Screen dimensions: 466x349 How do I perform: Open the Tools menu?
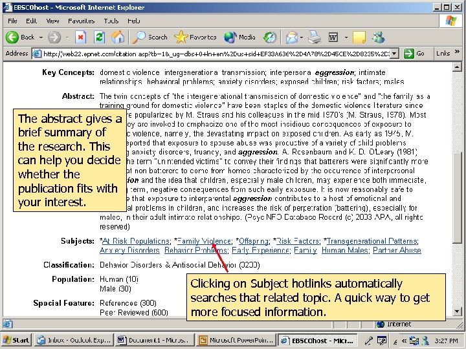111,21
